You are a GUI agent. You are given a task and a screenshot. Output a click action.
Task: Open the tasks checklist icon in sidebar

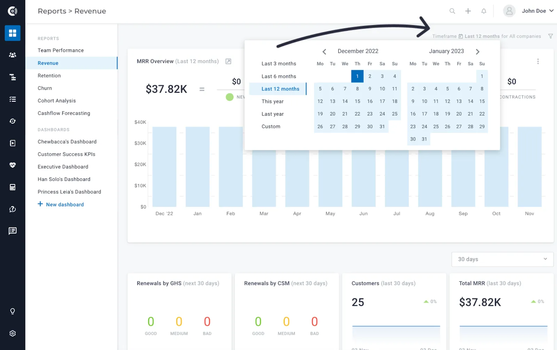pos(13,99)
